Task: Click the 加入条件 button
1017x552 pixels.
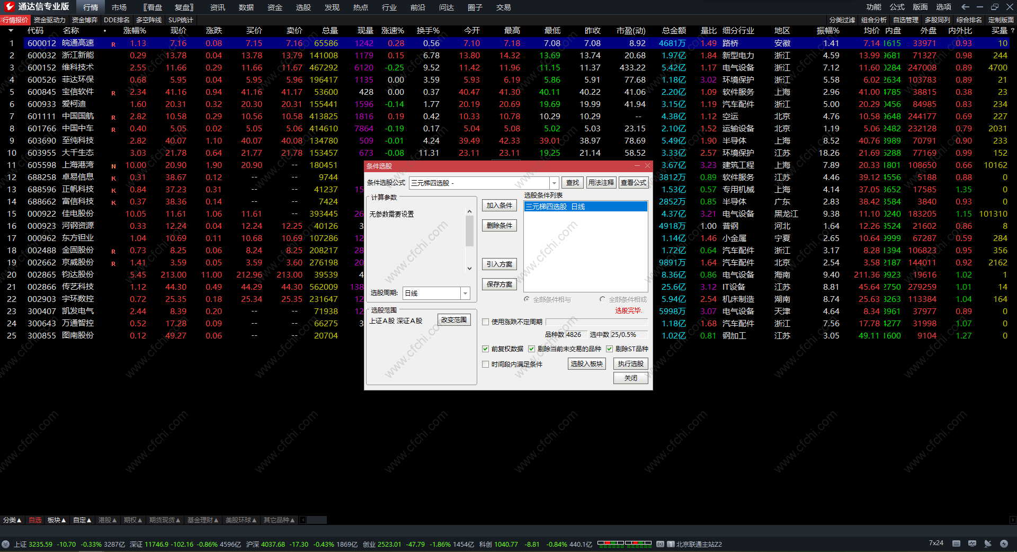Action: coord(499,206)
